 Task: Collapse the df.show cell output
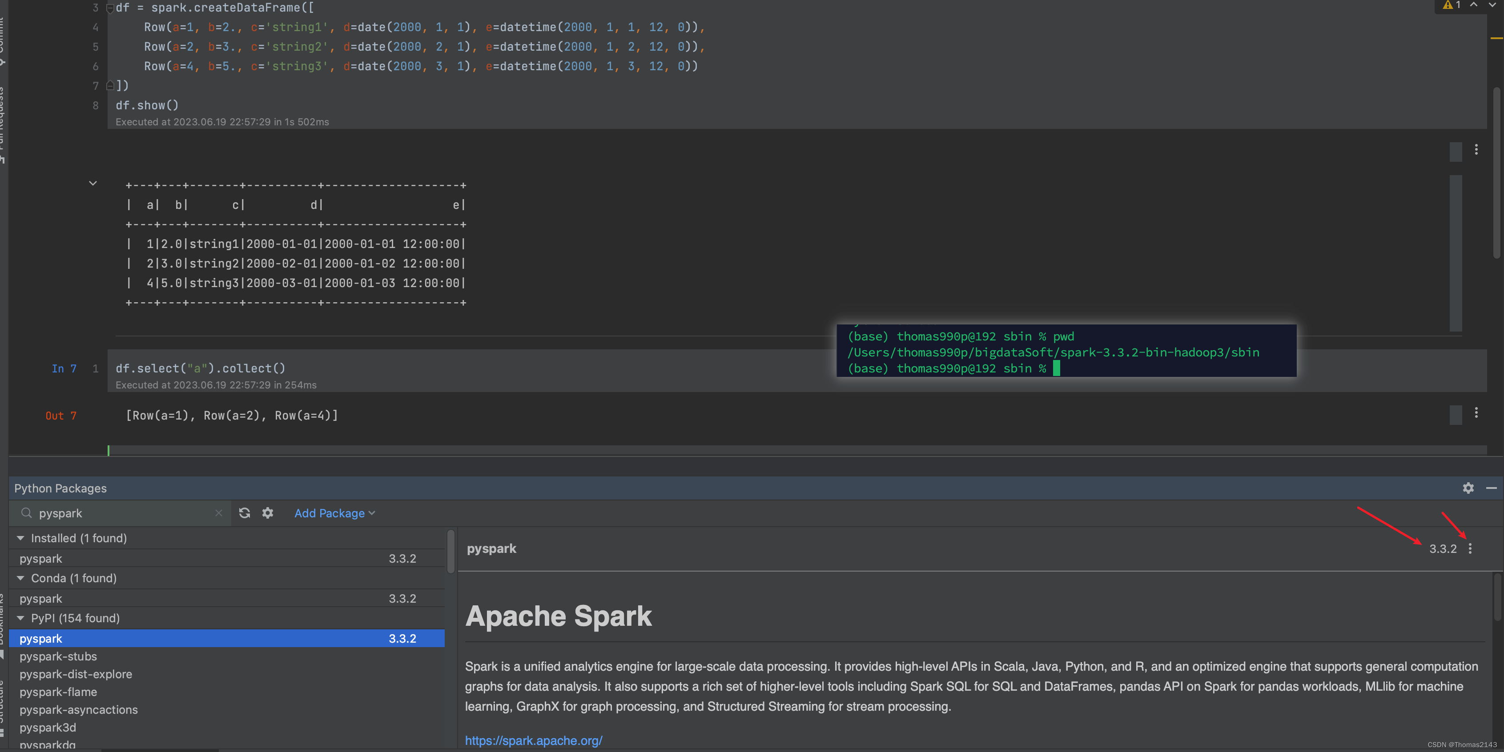coord(93,183)
